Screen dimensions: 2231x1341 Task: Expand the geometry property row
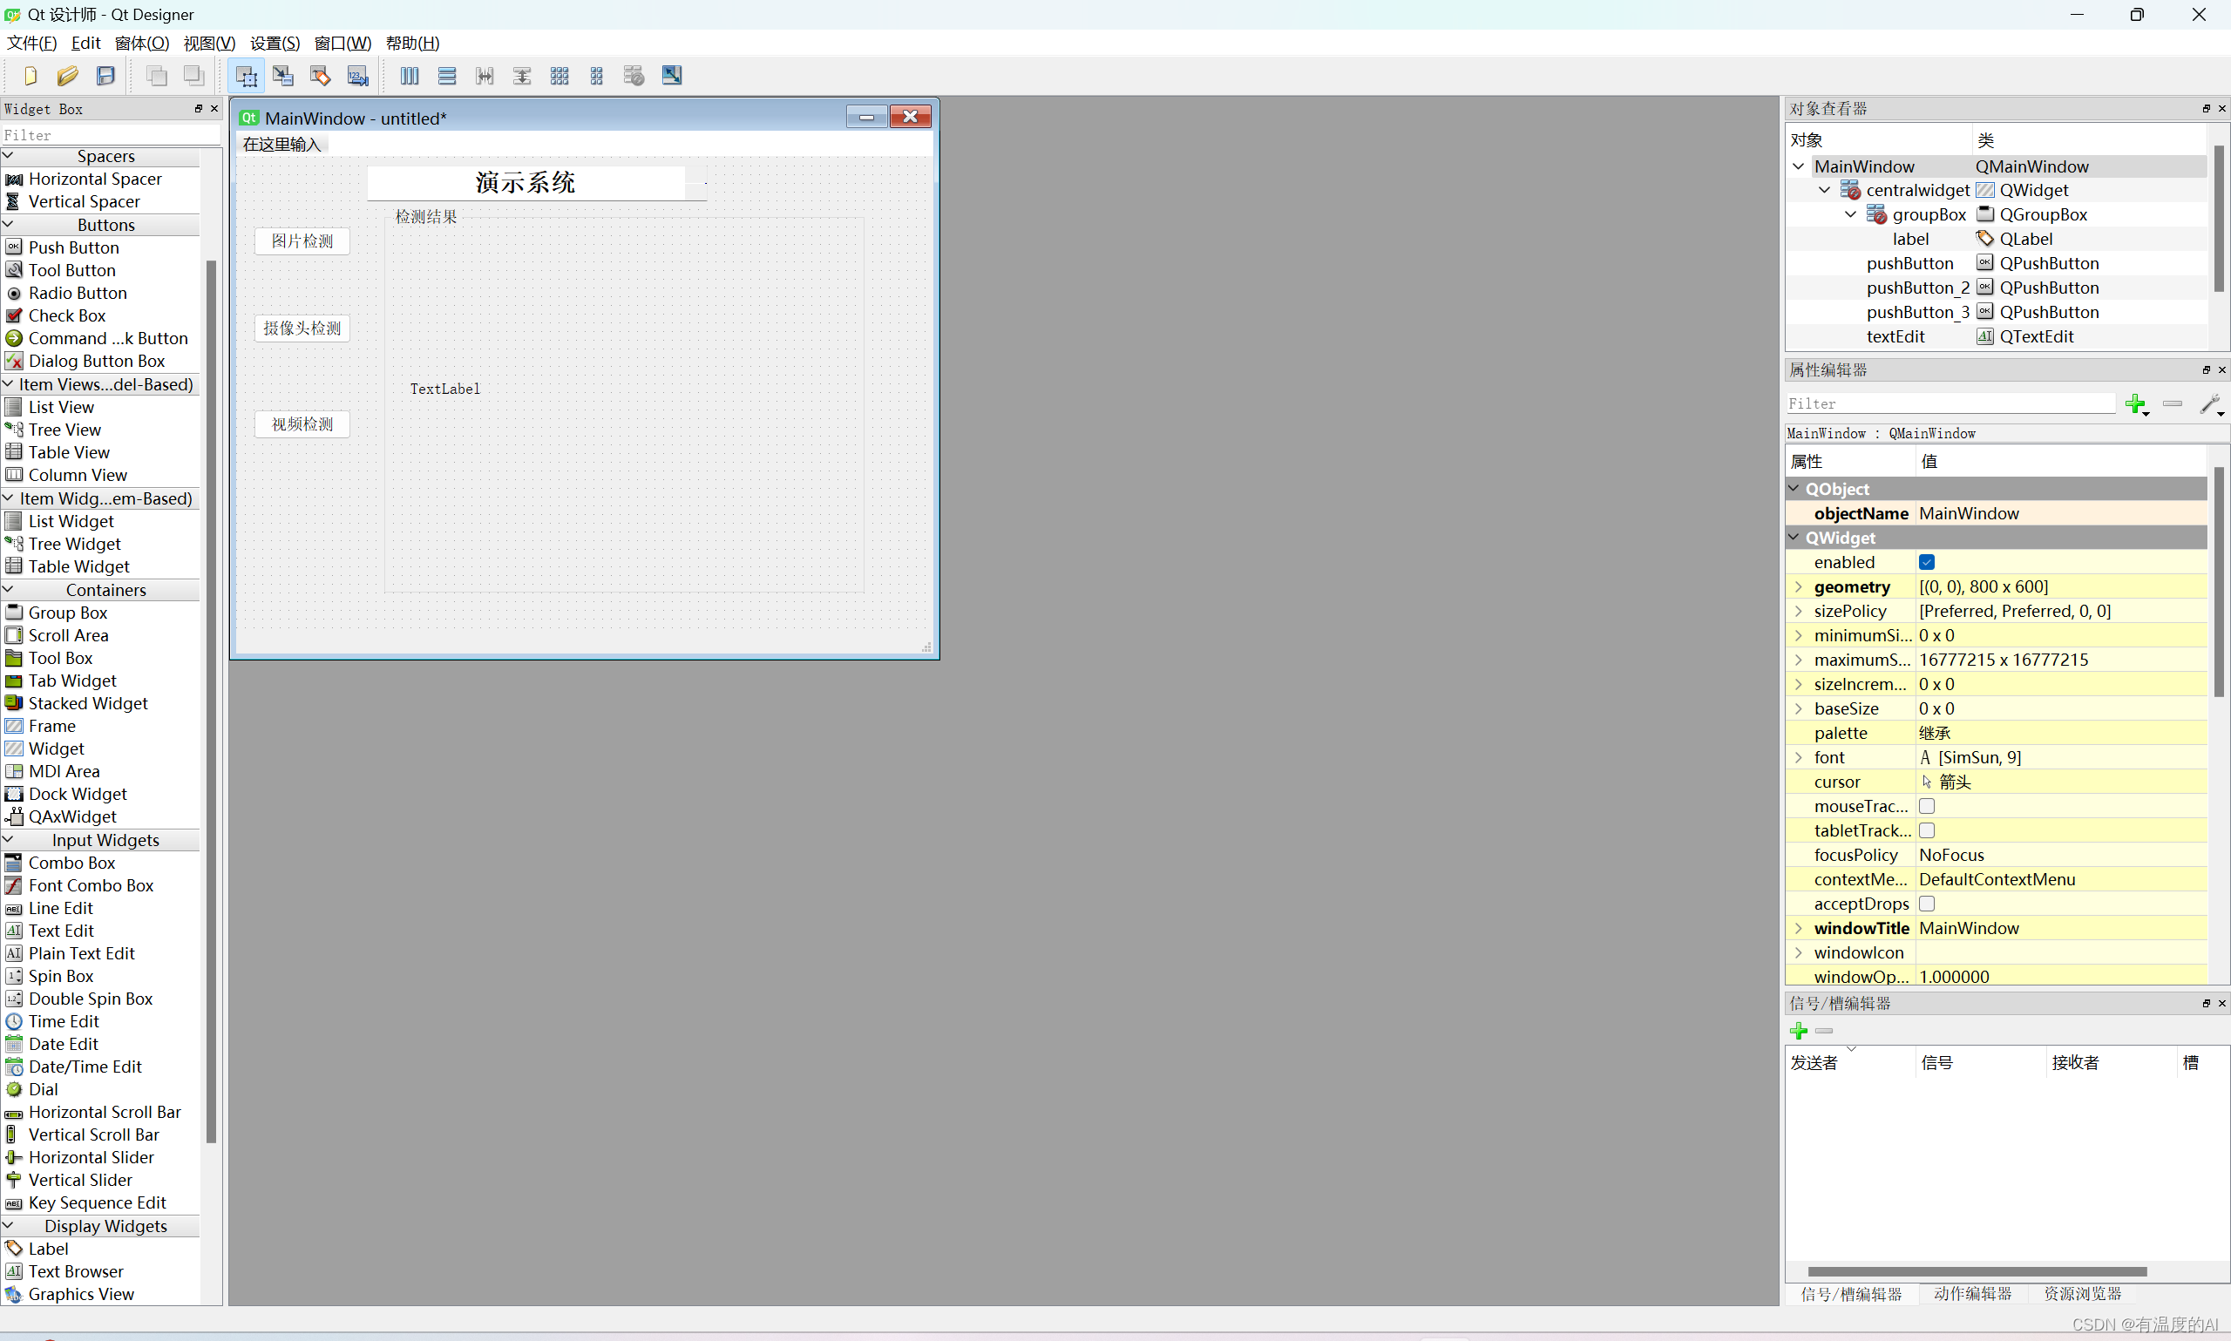[1798, 586]
